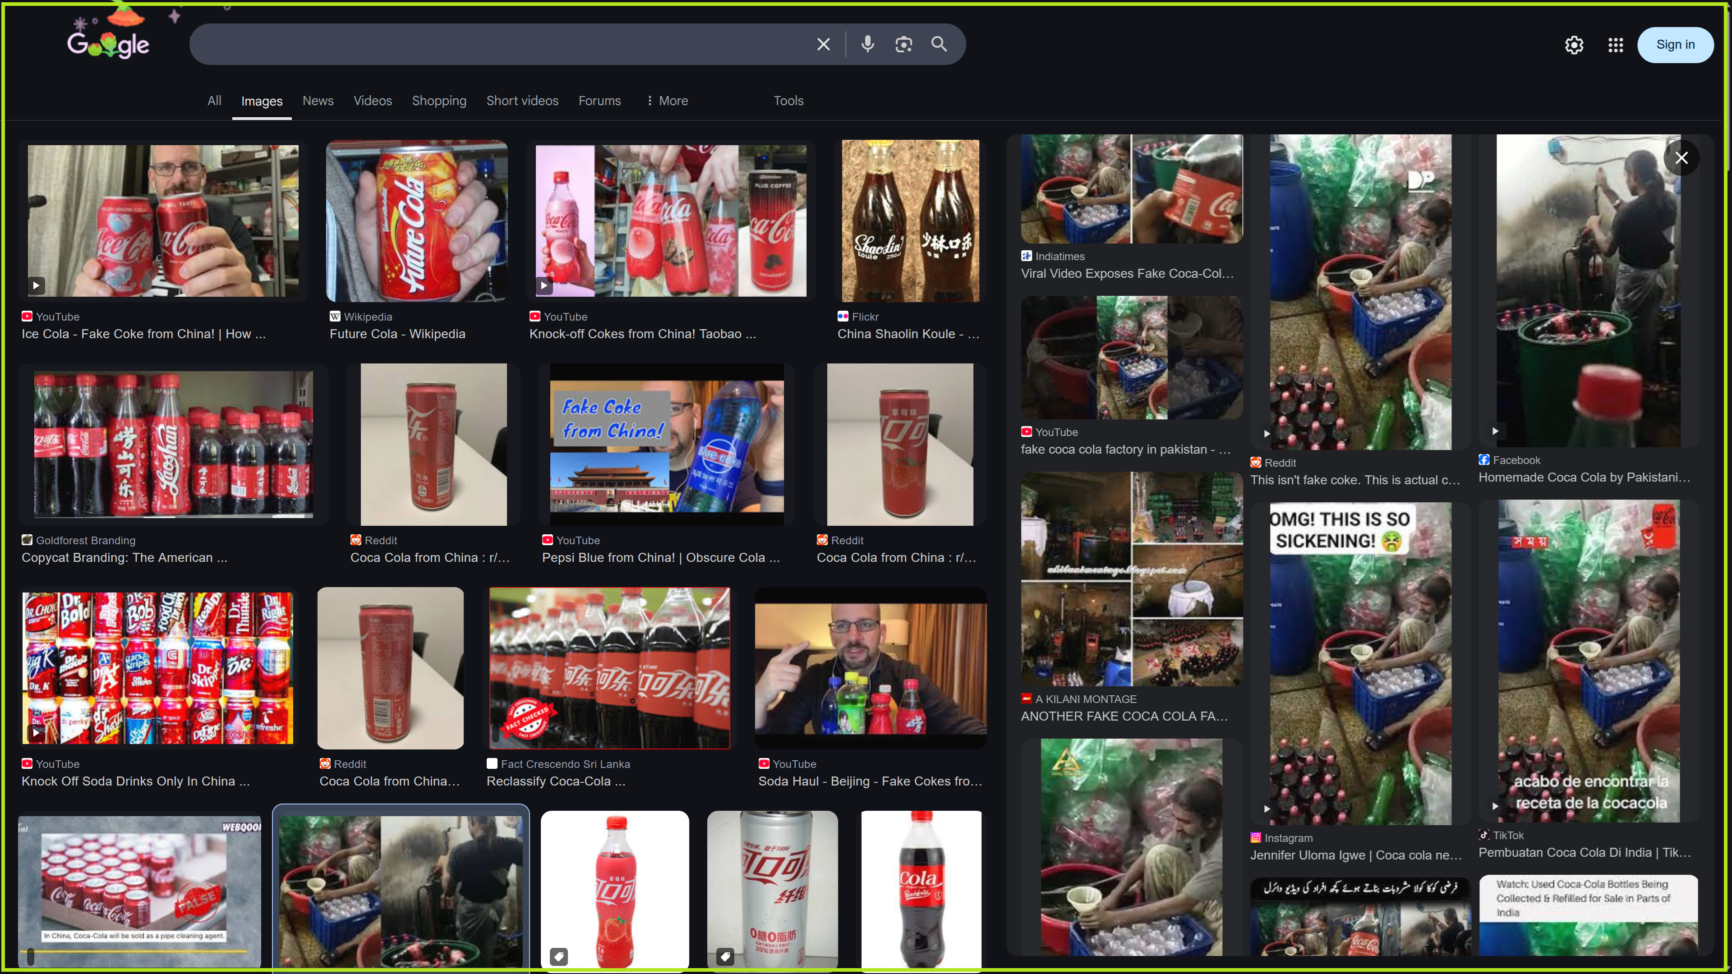This screenshot has width=1732, height=974.
Task: Open 'Homemade Coca Cola by Pakistani' link
Action: tap(1584, 477)
